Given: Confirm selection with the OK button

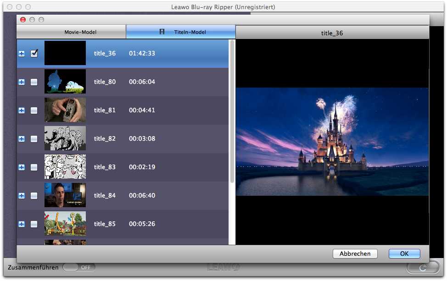Looking at the screenshot, I should pos(404,253).
